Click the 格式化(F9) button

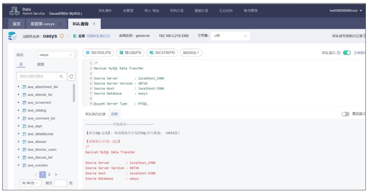tap(130, 53)
